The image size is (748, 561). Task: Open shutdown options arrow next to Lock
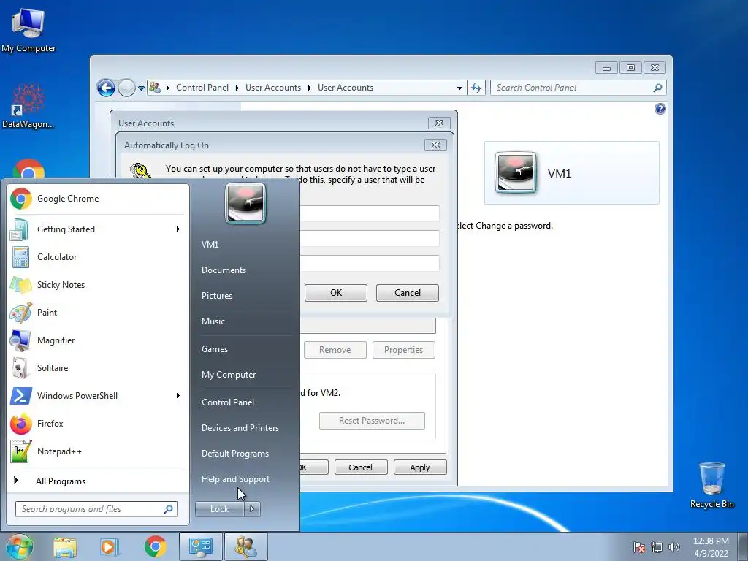pyautogui.click(x=252, y=509)
